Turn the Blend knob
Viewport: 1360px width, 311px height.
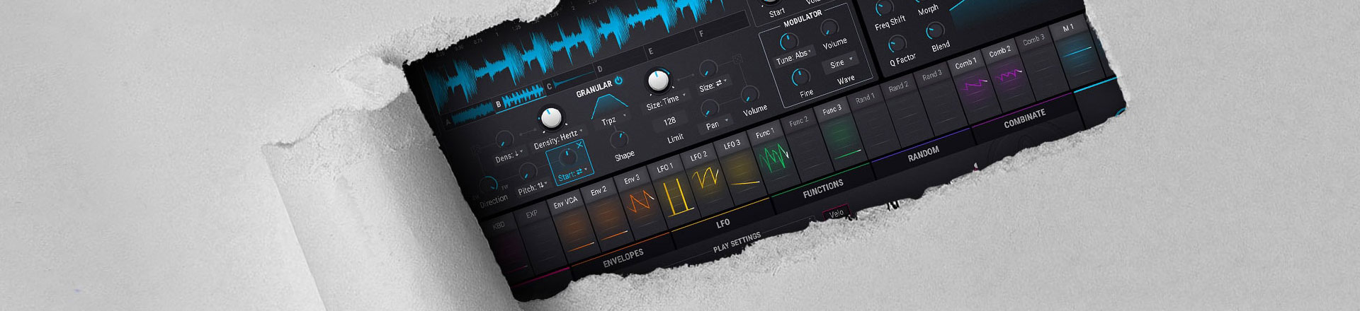click(x=935, y=31)
